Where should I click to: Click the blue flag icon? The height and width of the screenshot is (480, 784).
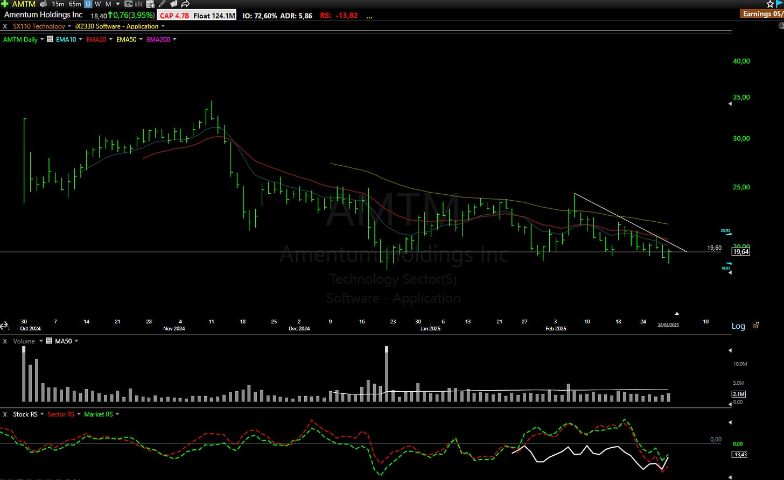(780, 4)
